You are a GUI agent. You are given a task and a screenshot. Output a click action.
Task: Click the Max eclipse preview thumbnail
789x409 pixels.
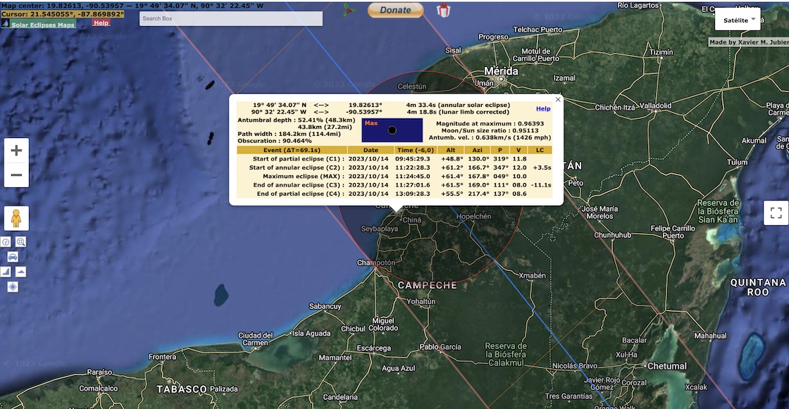coord(392,130)
